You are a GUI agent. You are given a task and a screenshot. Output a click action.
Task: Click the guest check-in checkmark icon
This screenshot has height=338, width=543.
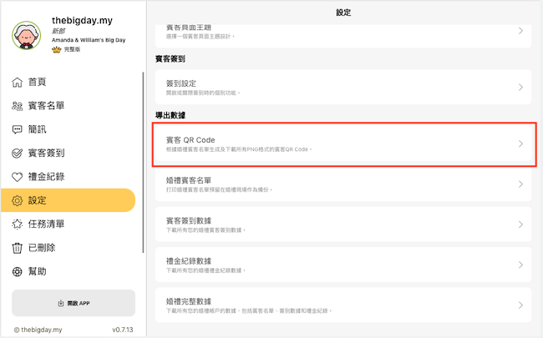[x=18, y=154]
